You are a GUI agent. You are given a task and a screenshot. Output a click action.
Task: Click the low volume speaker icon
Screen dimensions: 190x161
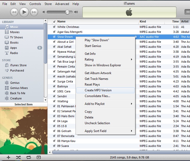click(x=44, y=12)
